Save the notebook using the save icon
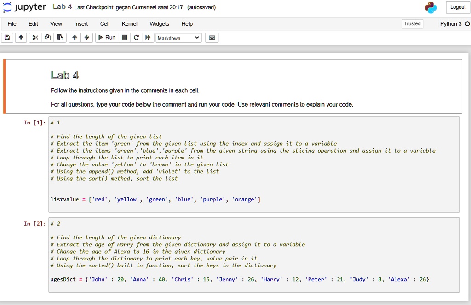 coord(6,37)
